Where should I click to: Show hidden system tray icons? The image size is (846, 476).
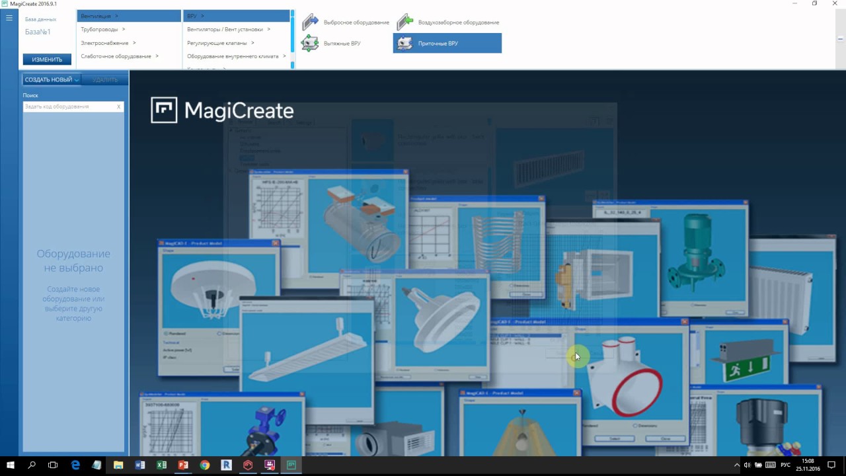(x=737, y=465)
